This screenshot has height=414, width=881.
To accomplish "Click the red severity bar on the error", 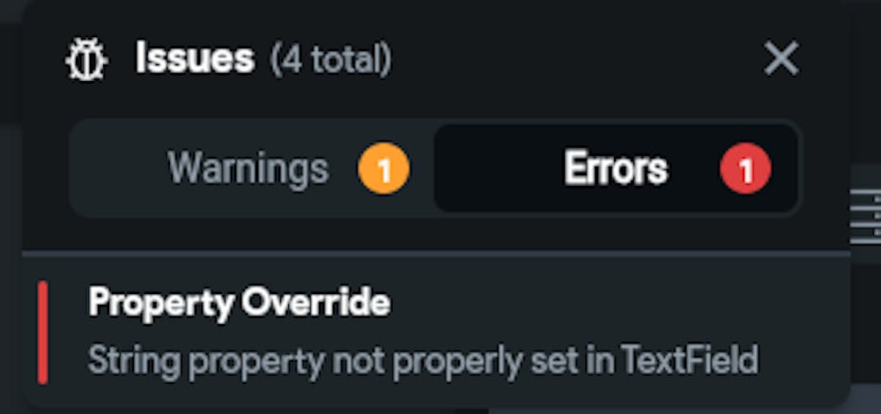I will [42, 333].
